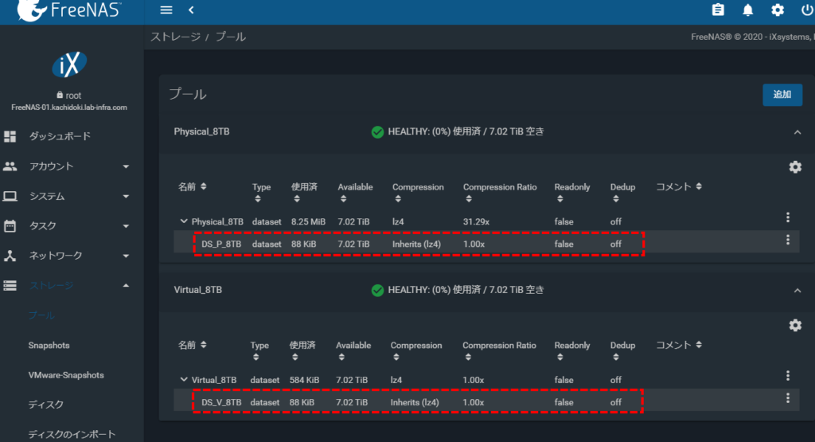Click the system laptop icon in sidebar
This screenshot has width=815, height=442.
click(x=10, y=196)
